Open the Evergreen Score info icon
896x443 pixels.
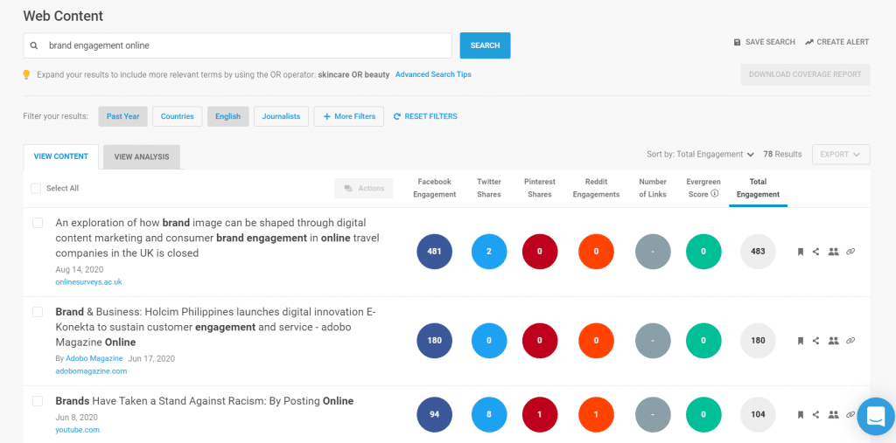pos(714,194)
